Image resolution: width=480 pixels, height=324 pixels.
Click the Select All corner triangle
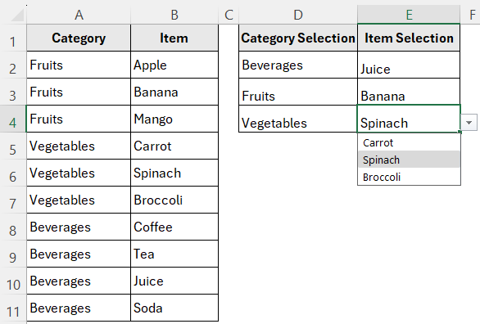(17, 15)
